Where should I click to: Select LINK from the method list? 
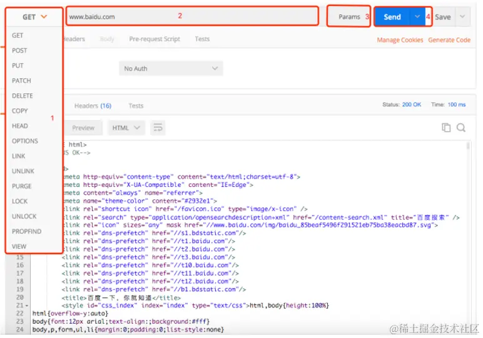[19, 156]
